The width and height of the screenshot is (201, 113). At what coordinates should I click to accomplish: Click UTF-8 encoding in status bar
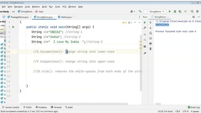[185, 111]
